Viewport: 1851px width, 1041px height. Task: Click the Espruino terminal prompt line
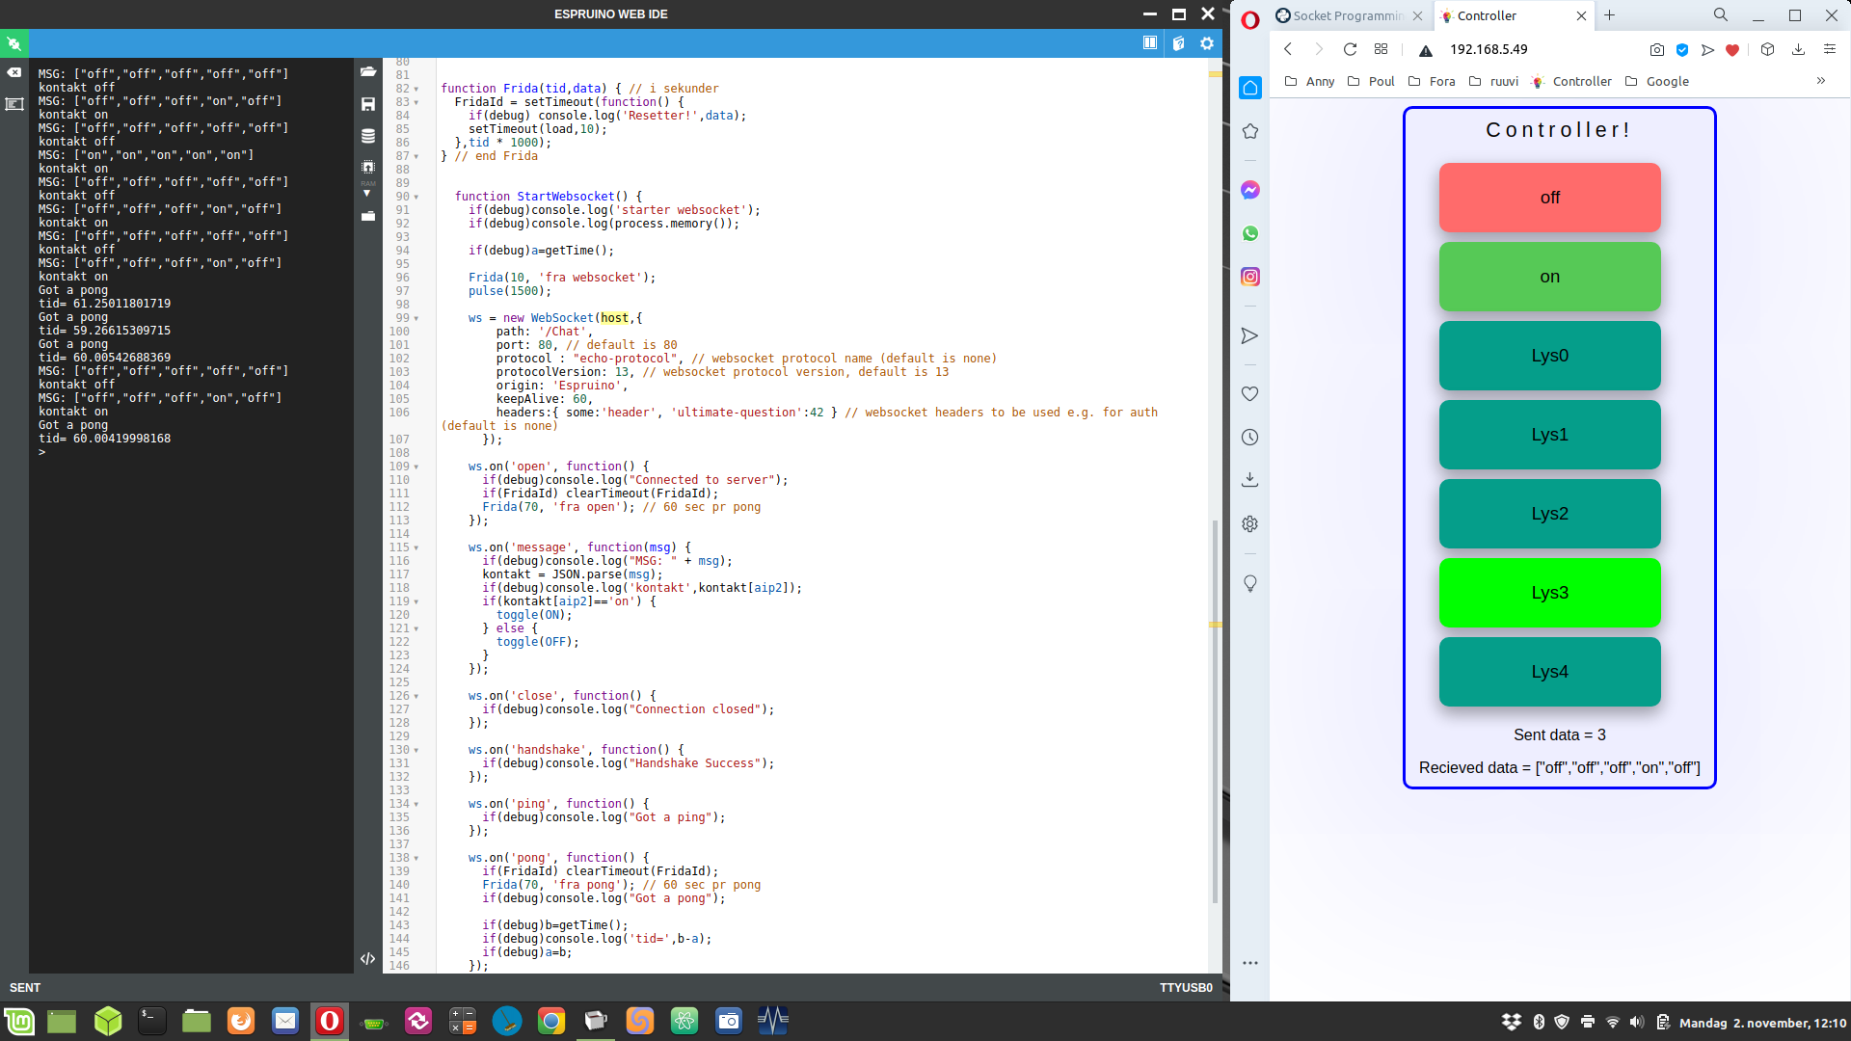point(42,452)
